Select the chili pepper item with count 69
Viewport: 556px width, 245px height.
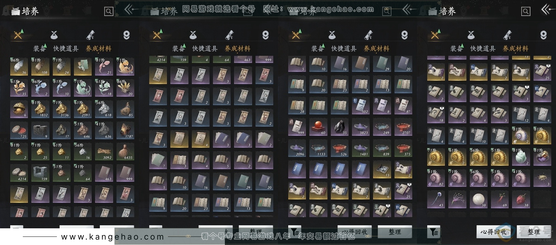500,199
